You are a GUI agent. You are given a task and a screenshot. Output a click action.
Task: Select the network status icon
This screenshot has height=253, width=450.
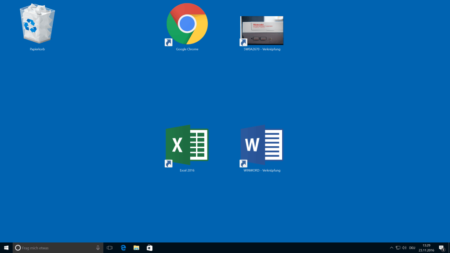(x=398, y=247)
